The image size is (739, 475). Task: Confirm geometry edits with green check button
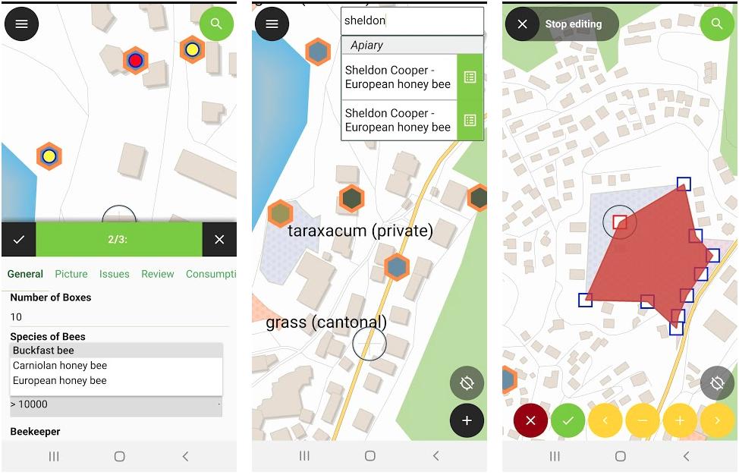(568, 420)
